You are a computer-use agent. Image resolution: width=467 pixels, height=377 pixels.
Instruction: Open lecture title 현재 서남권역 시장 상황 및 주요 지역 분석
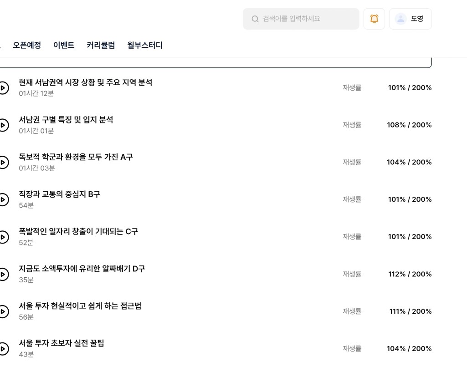86,82
